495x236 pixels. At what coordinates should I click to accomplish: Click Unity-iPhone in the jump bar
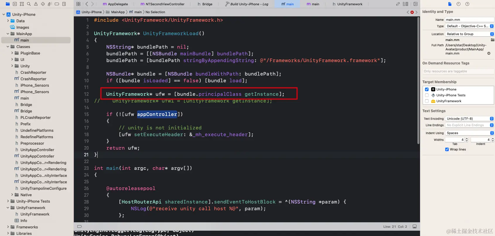[89, 12]
